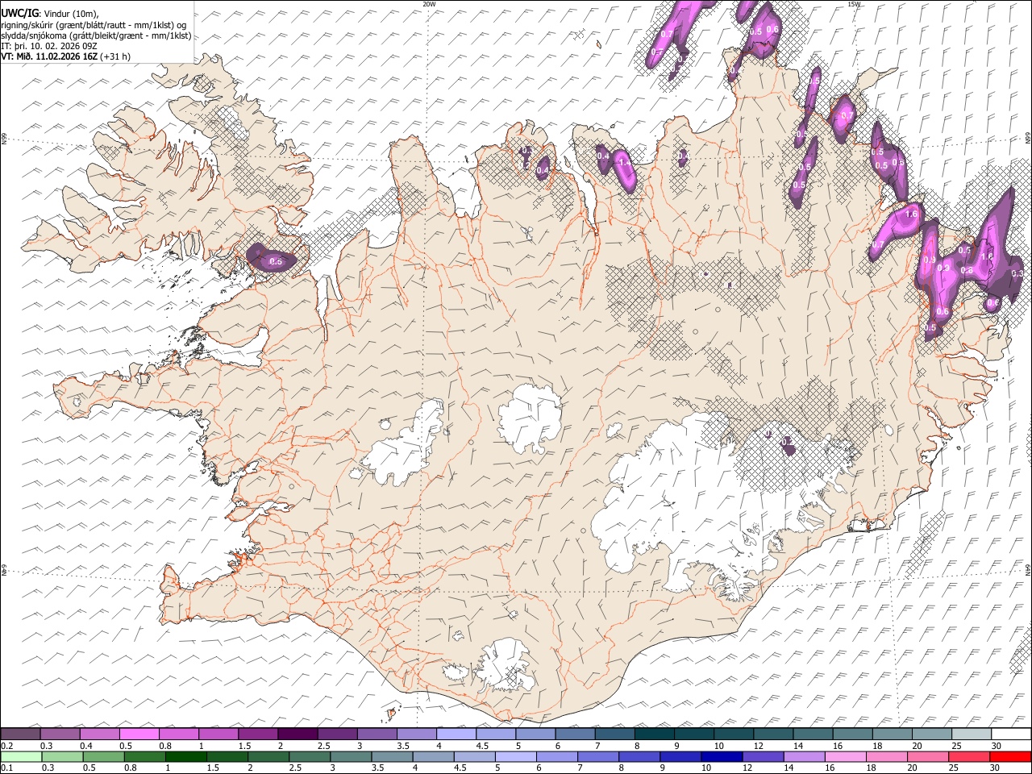The height and width of the screenshot is (774, 1032).
Task: Click the 'VT: Mið. 11.02.2026 16Z (+31 h)' line
Action: [x=65, y=56]
